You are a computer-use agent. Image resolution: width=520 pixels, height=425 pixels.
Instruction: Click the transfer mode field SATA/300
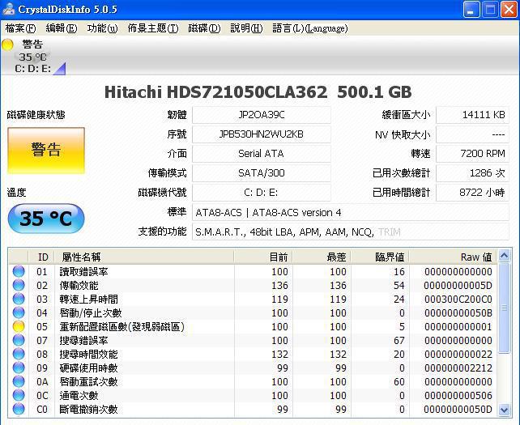click(x=262, y=173)
